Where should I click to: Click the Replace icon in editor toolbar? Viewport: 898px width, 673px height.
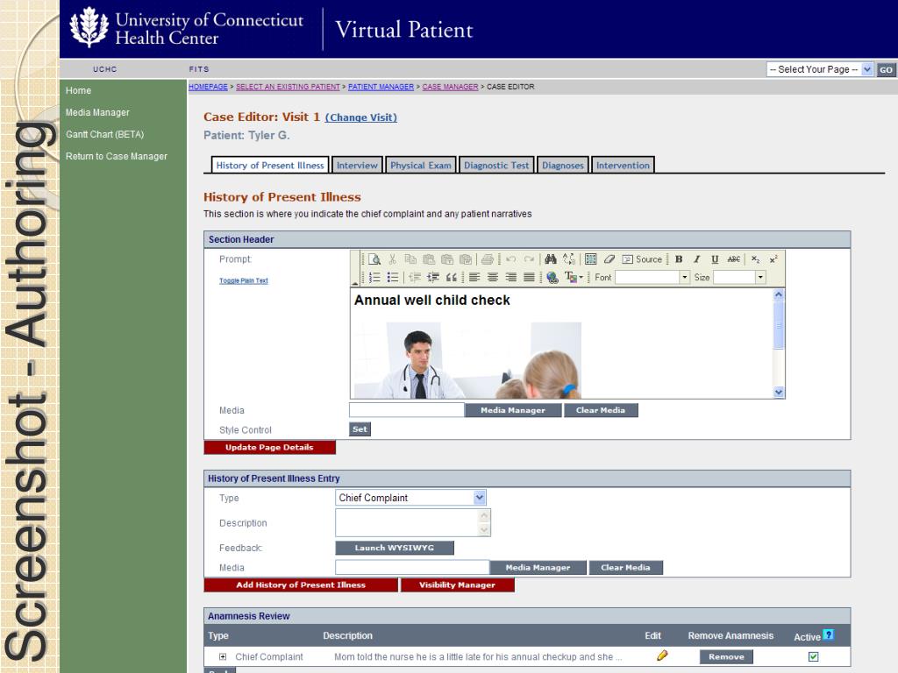point(568,259)
